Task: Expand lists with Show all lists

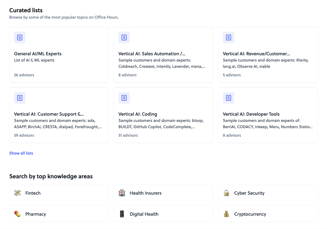Action: pos(21,153)
